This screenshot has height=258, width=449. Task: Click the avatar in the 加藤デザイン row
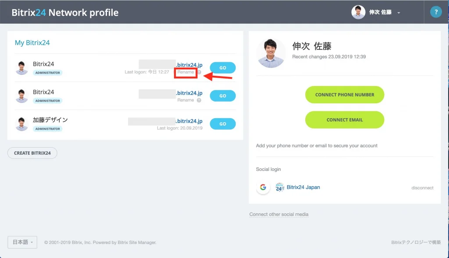coord(22,124)
